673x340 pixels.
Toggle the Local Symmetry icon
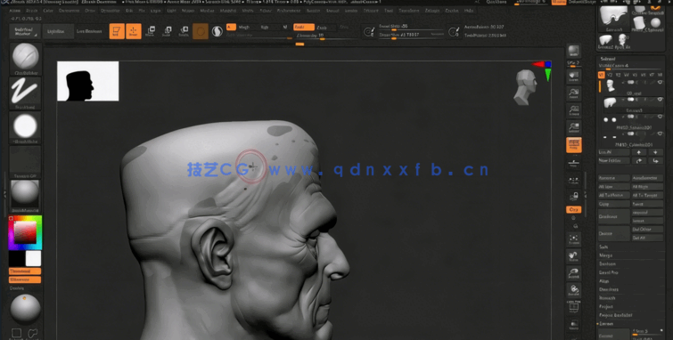pos(574,181)
